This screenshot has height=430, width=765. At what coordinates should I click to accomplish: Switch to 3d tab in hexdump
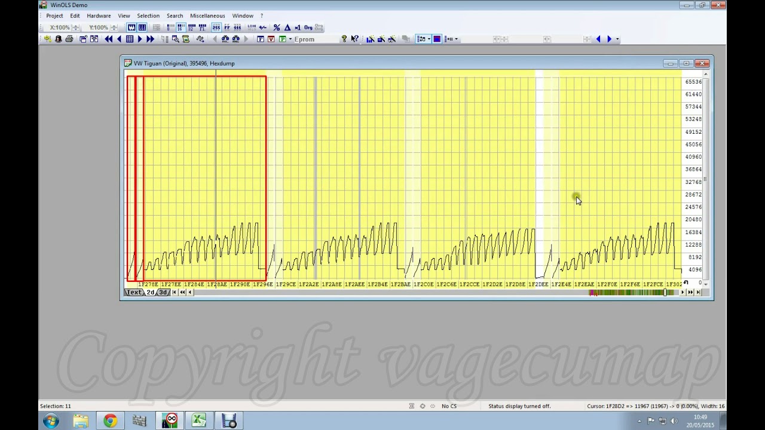coord(163,292)
